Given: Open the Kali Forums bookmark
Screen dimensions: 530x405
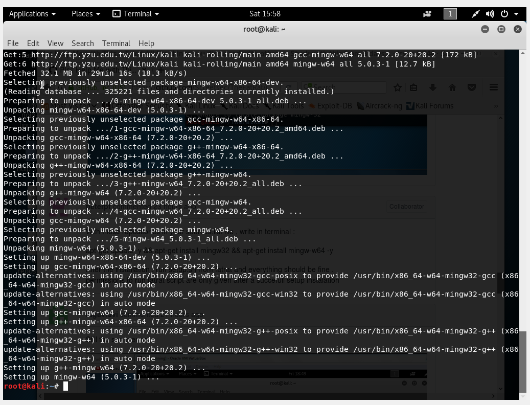Looking at the screenshot, I should (435, 106).
